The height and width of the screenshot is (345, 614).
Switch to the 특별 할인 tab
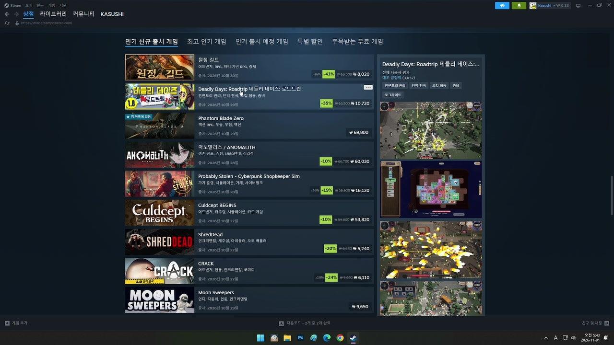pyautogui.click(x=310, y=42)
